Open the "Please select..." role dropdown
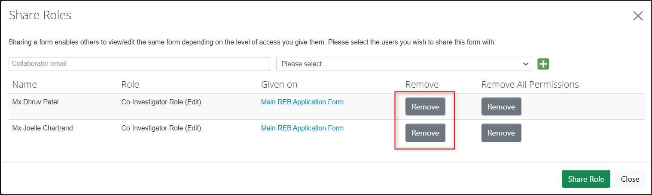Viewport: 652px width, 195px height. (x=403, y=64)
